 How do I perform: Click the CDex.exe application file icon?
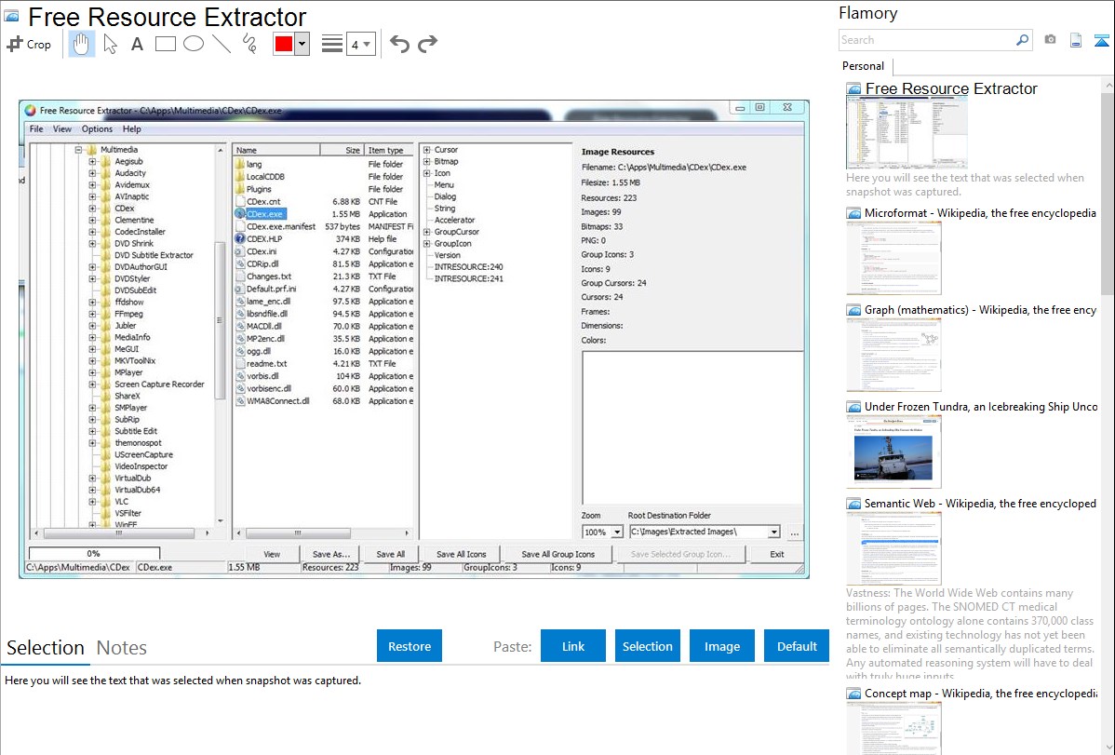[240, 213]
